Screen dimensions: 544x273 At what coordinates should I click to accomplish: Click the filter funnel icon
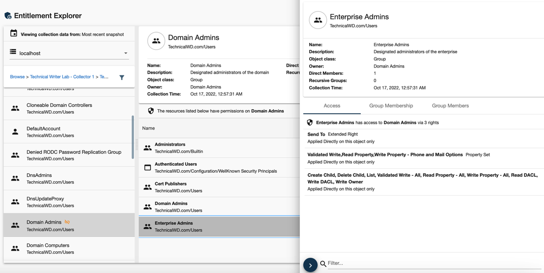(x=121, y=78)
